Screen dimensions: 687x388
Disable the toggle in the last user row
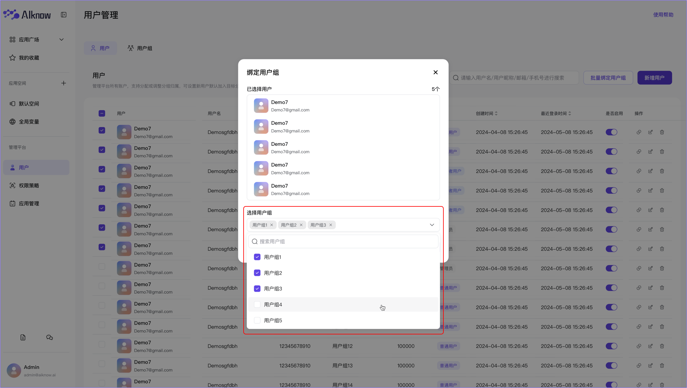[611, 385]
